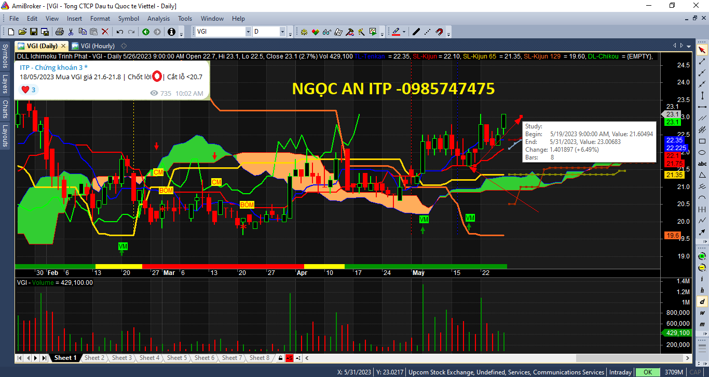Click the 3709M status bar value
This screenshot has width=709, height=377.
[674, 372]
